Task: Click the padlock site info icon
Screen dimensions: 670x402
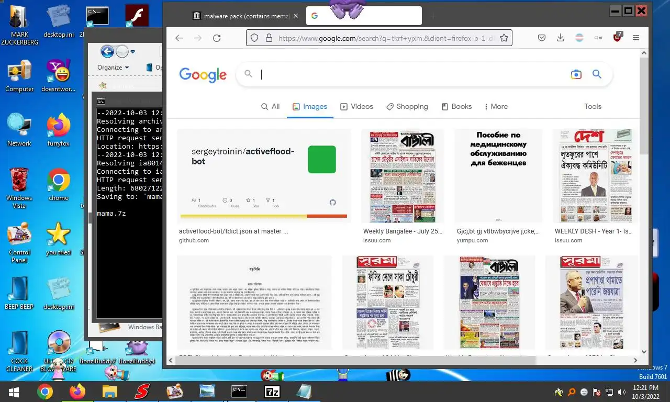Action: click(269, 38)
